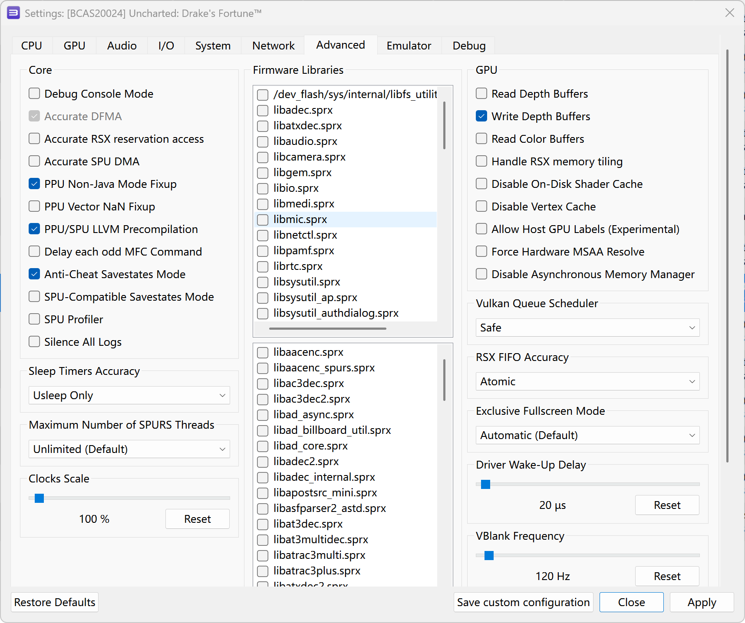
Task: Click upper firmware list vertical scrollbar
Action: (444, 125)
